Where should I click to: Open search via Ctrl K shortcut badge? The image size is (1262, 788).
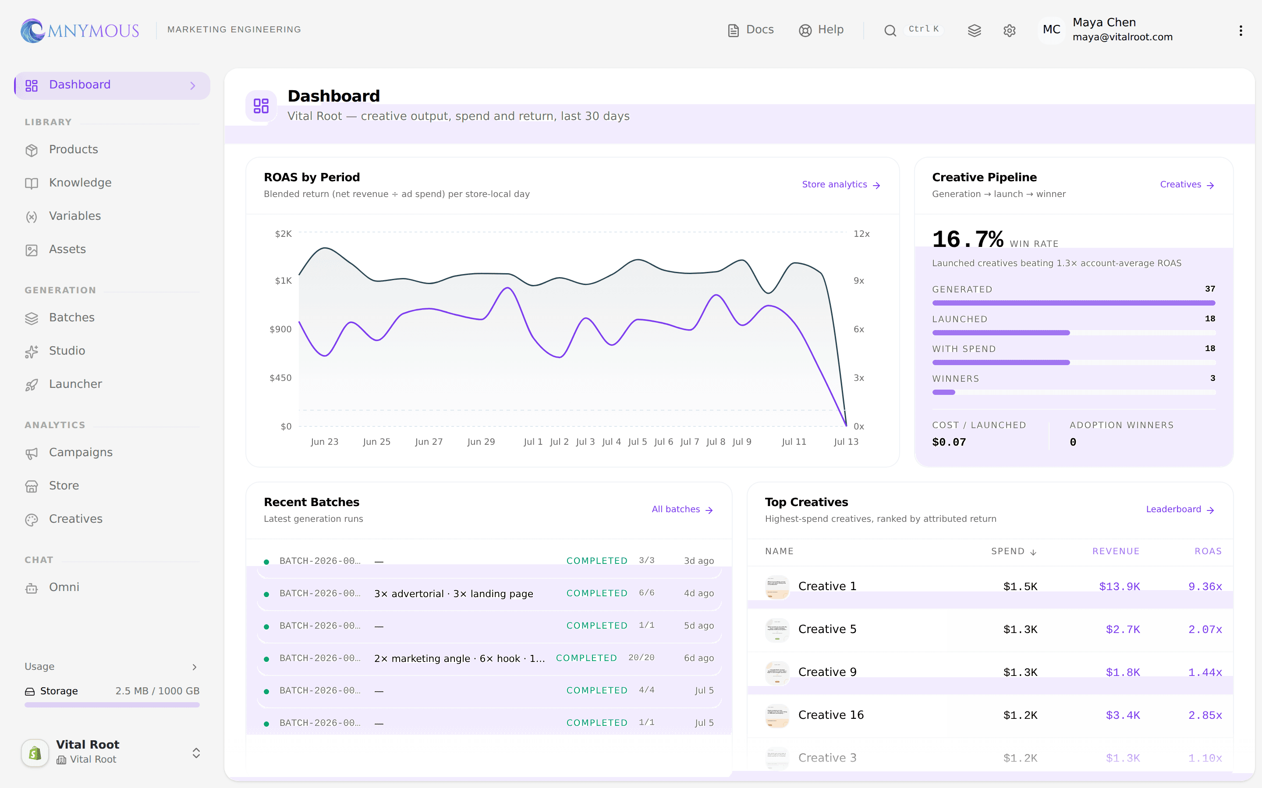click(924, 29)
